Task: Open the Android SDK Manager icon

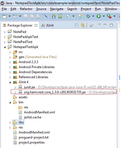Action: point(54,16)
